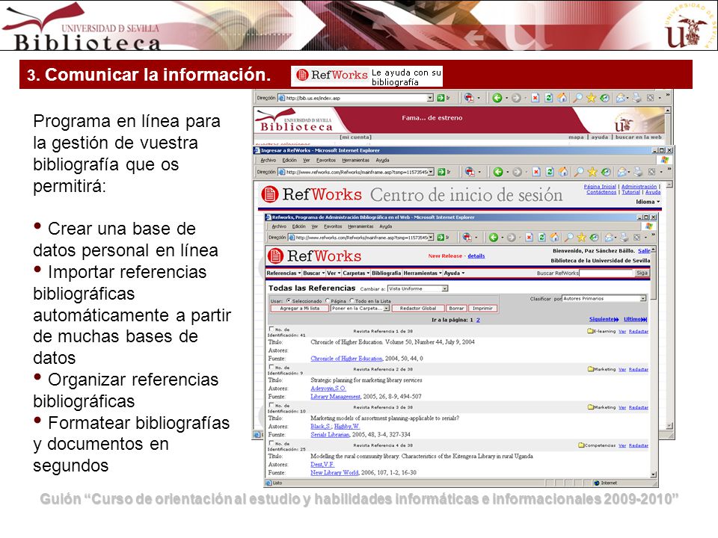Select the Página radio button
This screenshot has height=538, width=718.
point(328,301)
